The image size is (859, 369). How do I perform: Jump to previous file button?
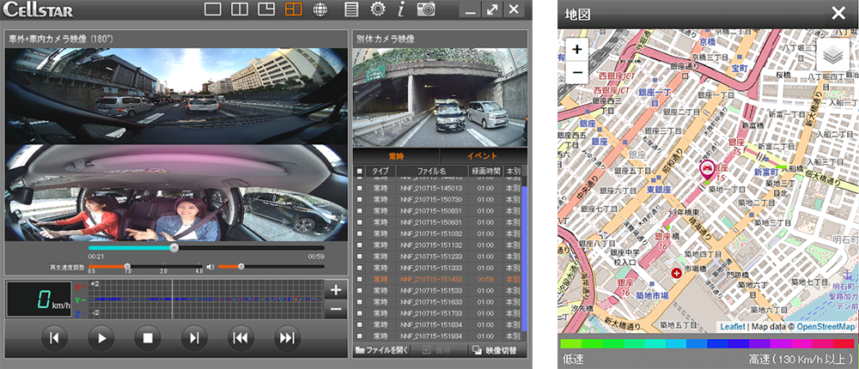[x=241, y=338]
